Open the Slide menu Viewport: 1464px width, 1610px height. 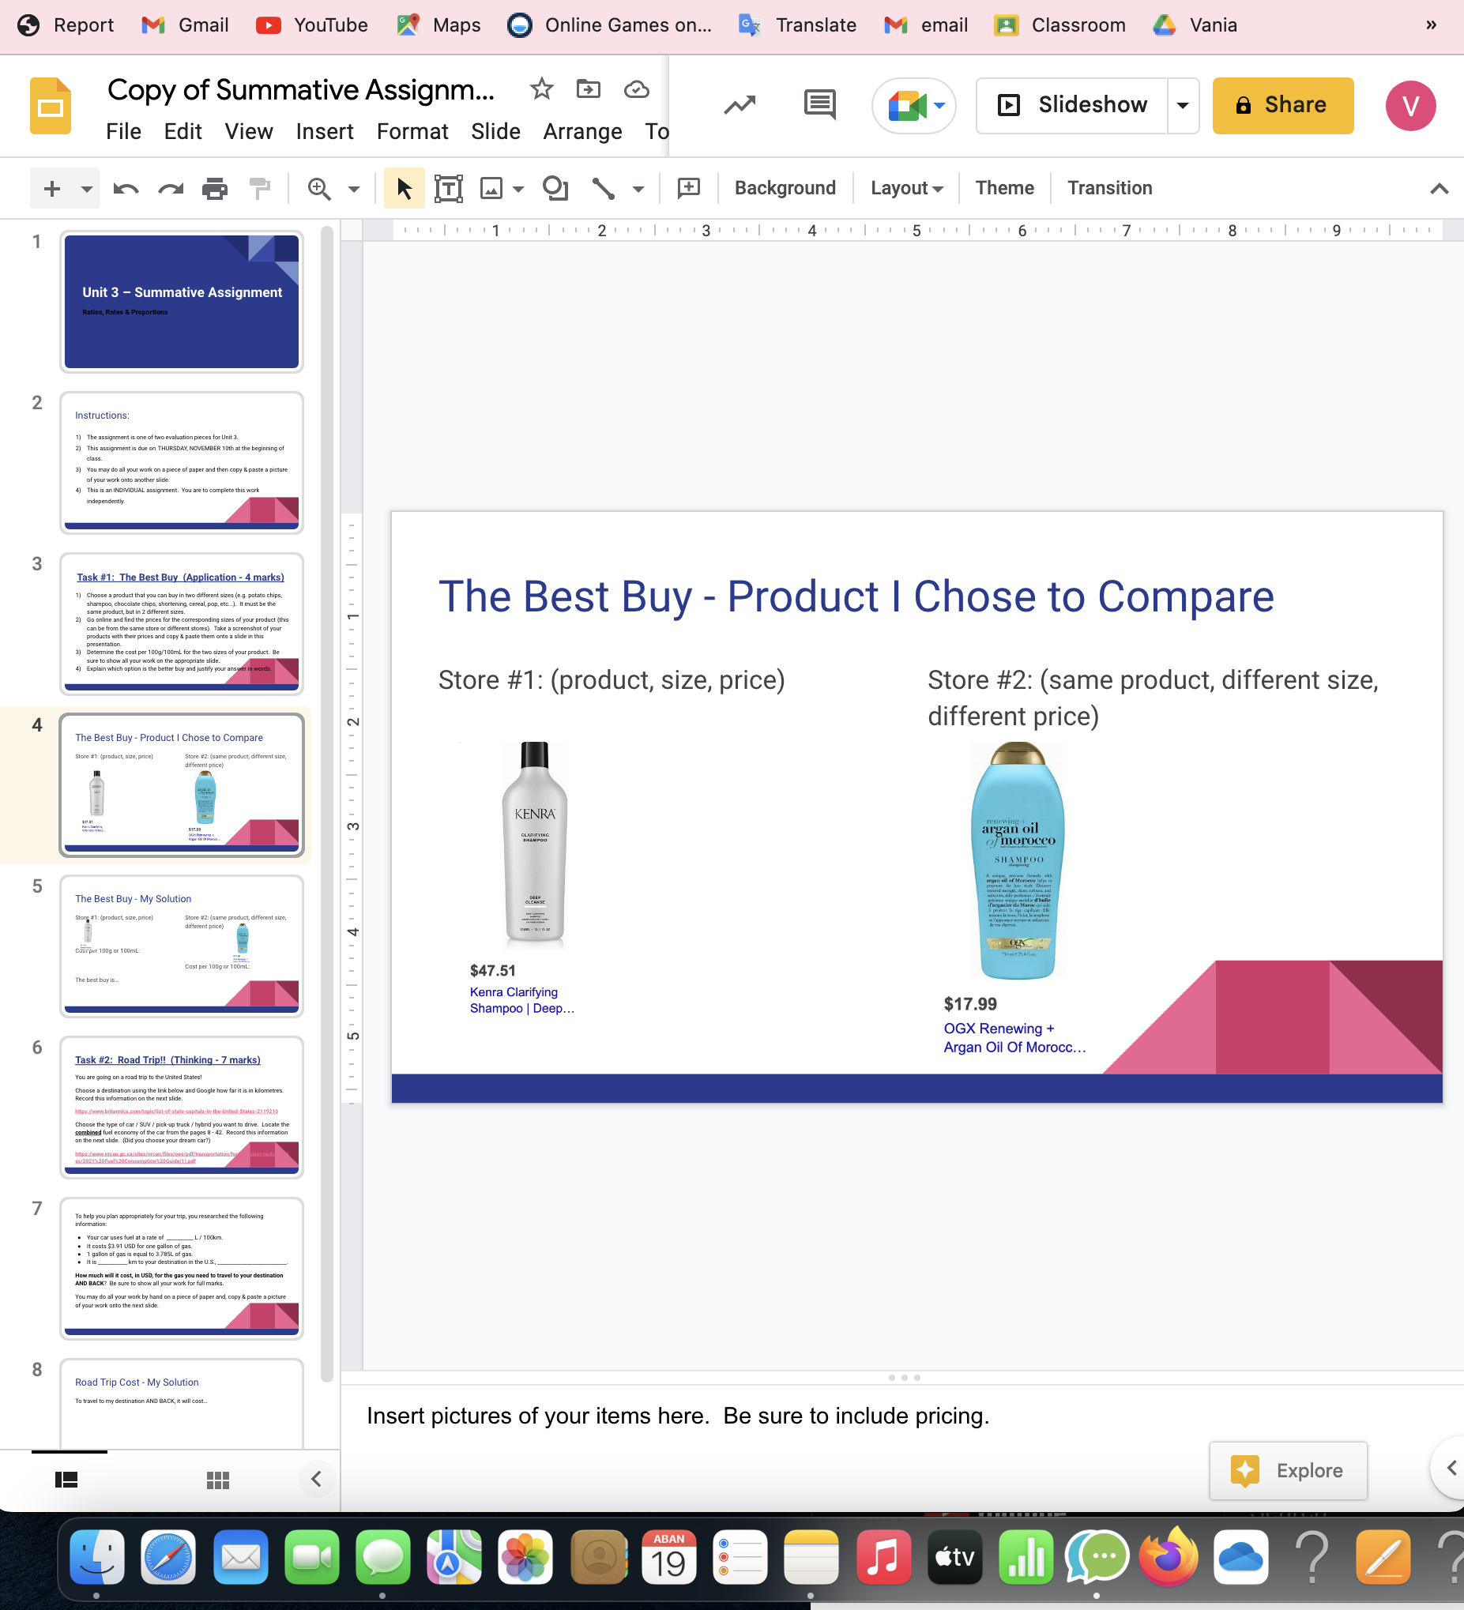click(x=495, y=131)
